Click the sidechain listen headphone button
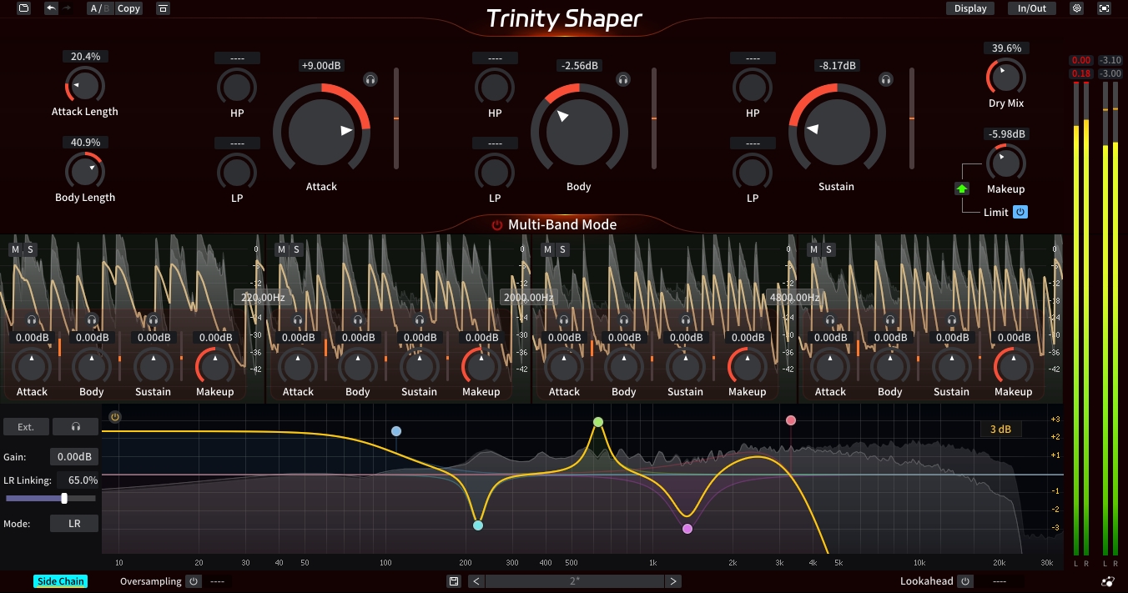 pos(76,427)
